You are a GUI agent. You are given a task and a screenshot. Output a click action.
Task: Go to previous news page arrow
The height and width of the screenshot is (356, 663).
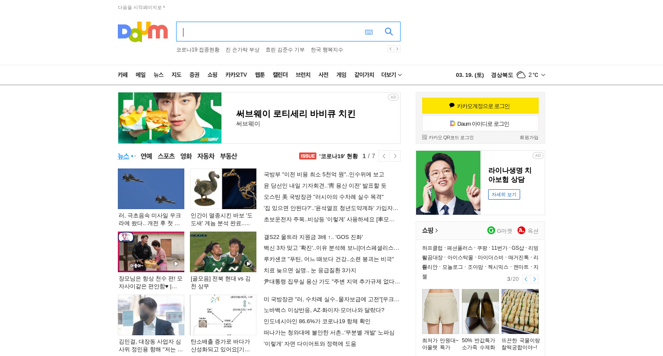tap(384, 156)
